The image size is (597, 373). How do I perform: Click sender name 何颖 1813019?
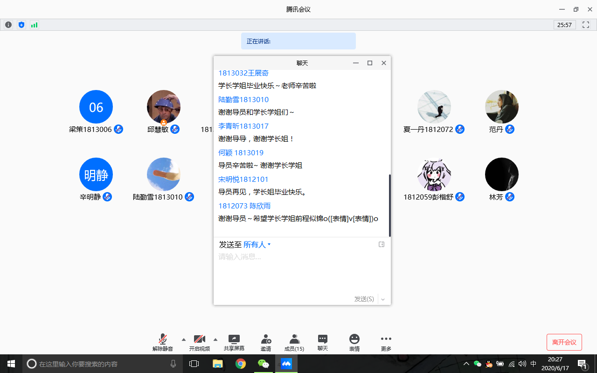coord(241,152)
